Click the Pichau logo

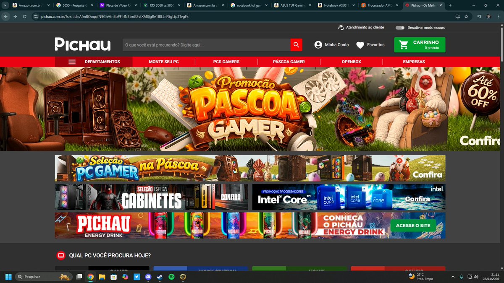[83, 44]
